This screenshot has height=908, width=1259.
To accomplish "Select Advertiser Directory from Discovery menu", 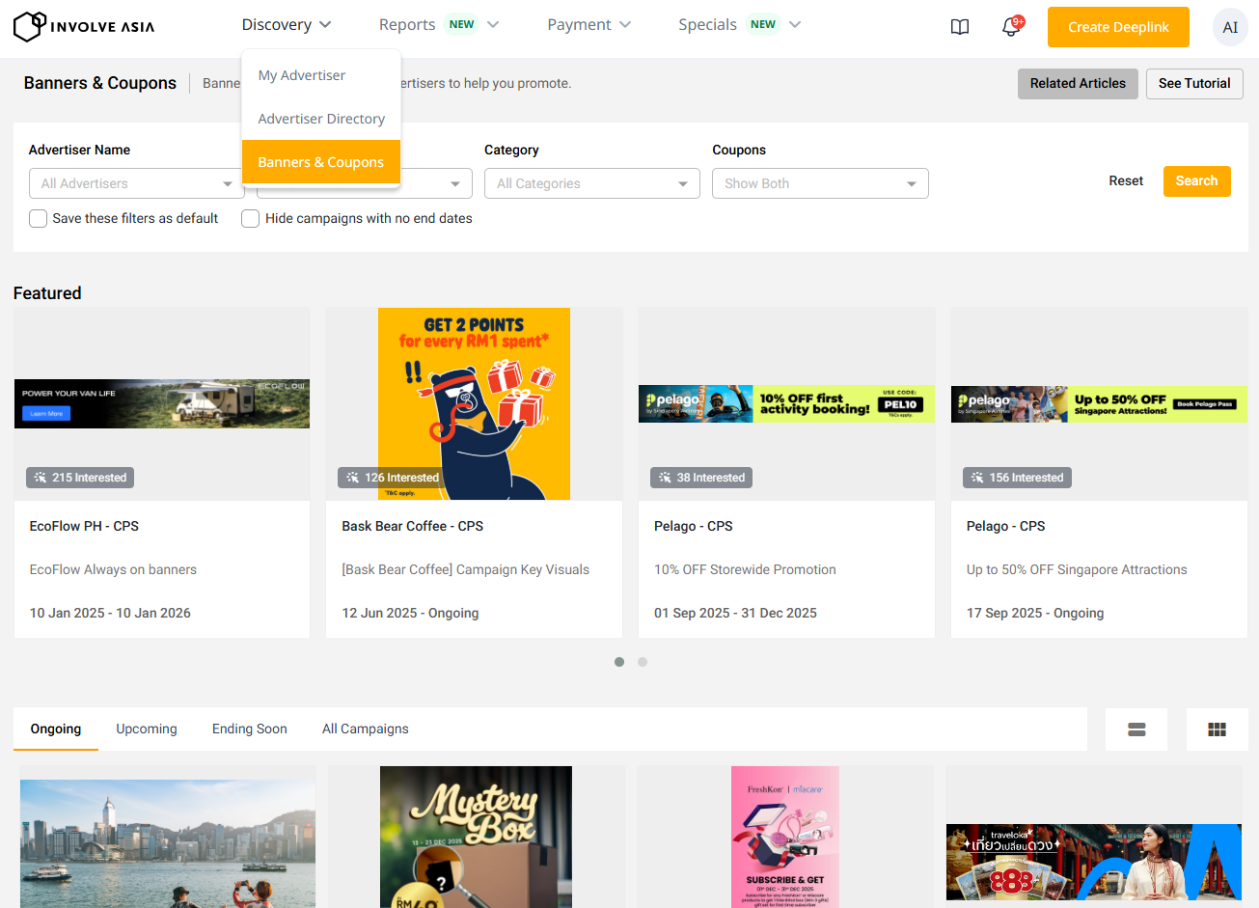I will pyautogui.click(x=321, y=119).
